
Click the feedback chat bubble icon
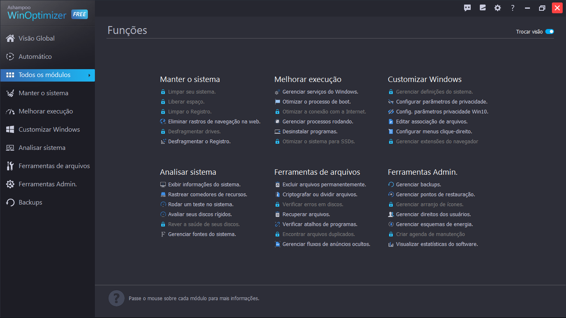(x=467, y=8)
